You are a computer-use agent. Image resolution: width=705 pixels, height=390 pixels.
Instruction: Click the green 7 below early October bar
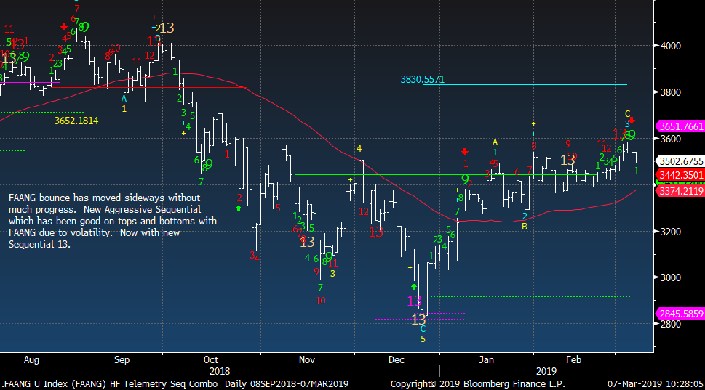[x=201, y=182]
